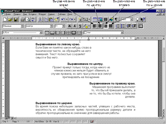The image size is (166, 124).
Task: Apply bottom border from Borders toolbar
Action: tap(52, 33)
